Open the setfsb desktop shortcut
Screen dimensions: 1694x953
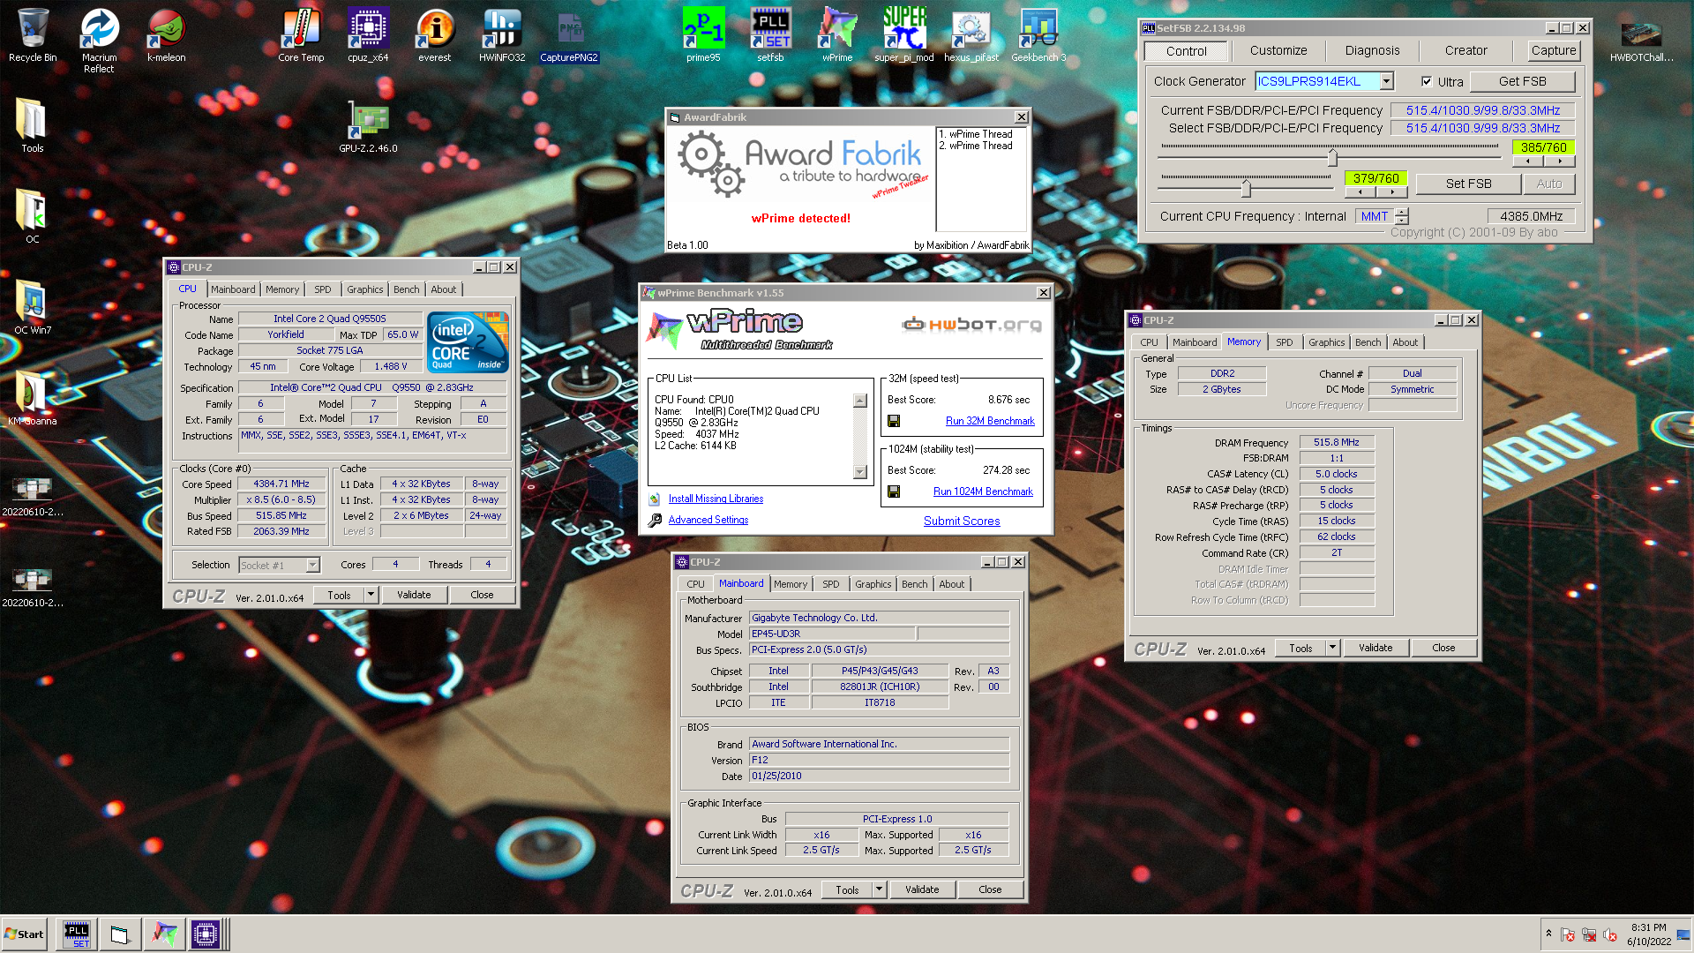tap(770, 35)
